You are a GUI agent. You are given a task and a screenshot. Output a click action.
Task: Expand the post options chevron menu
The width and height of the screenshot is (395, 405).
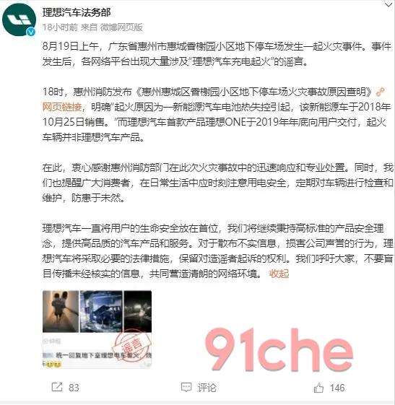coord(389,4)
